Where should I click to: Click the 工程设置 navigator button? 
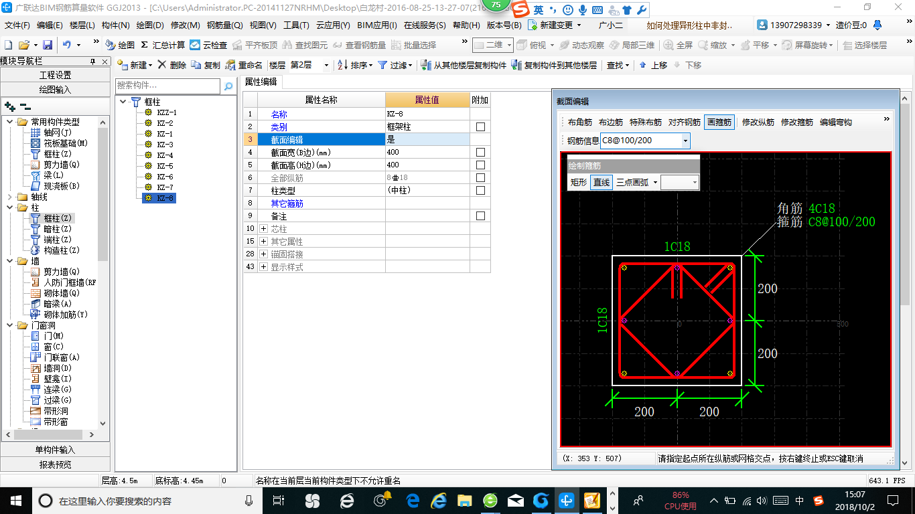coord(55,75)
